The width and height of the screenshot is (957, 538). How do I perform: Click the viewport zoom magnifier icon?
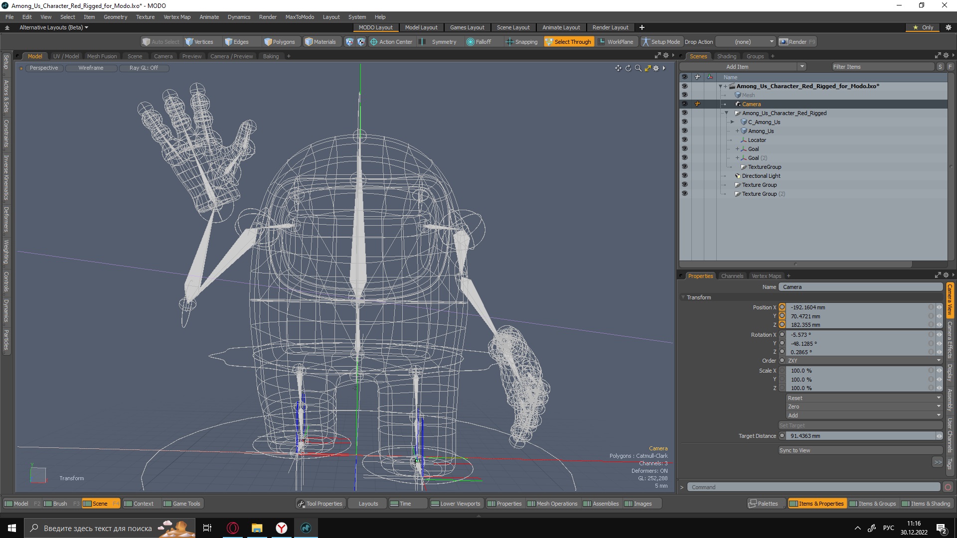pyautogui.click(x=638, y=68)
